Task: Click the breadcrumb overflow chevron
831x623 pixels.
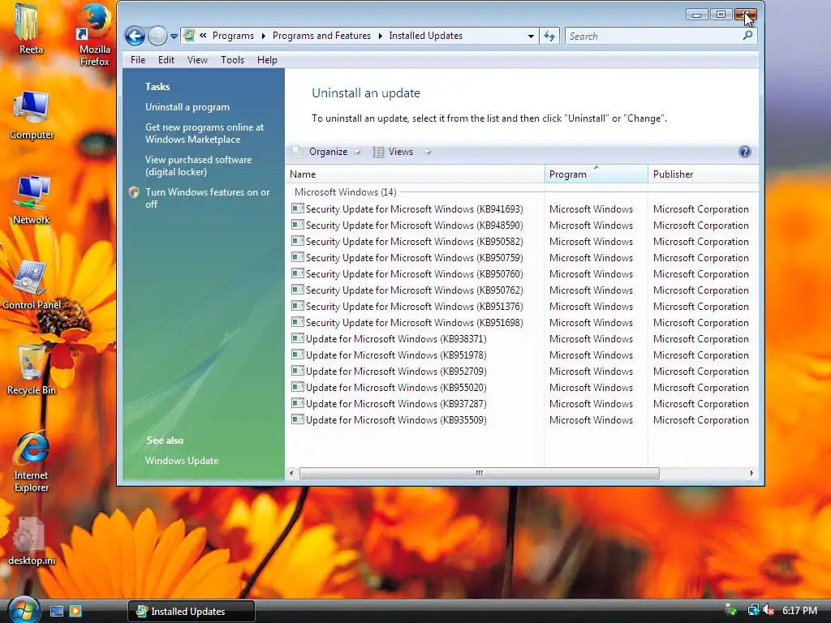Action: pyautogui.click(x=203, y=36)
